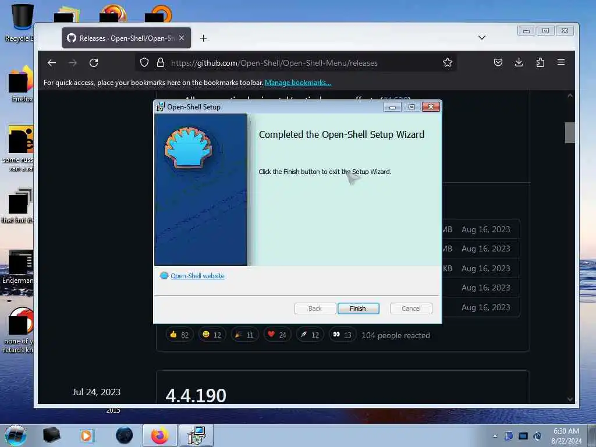Click the scrollbar up arrow in Firefox
The image size is (596, 447).
[570, 96]
